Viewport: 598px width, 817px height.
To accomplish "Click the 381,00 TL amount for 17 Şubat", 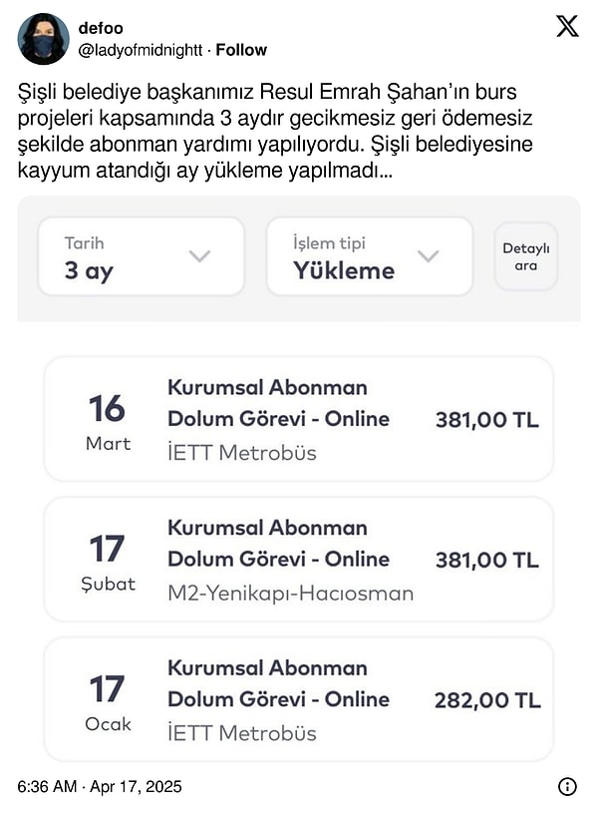I will pyautogui.click(x=487, y=560).
